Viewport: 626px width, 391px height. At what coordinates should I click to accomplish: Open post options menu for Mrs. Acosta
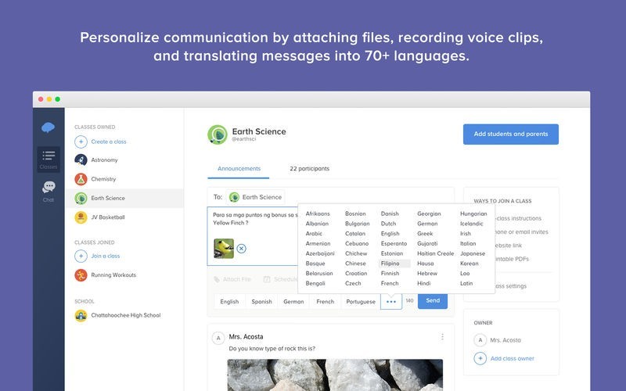442,337
